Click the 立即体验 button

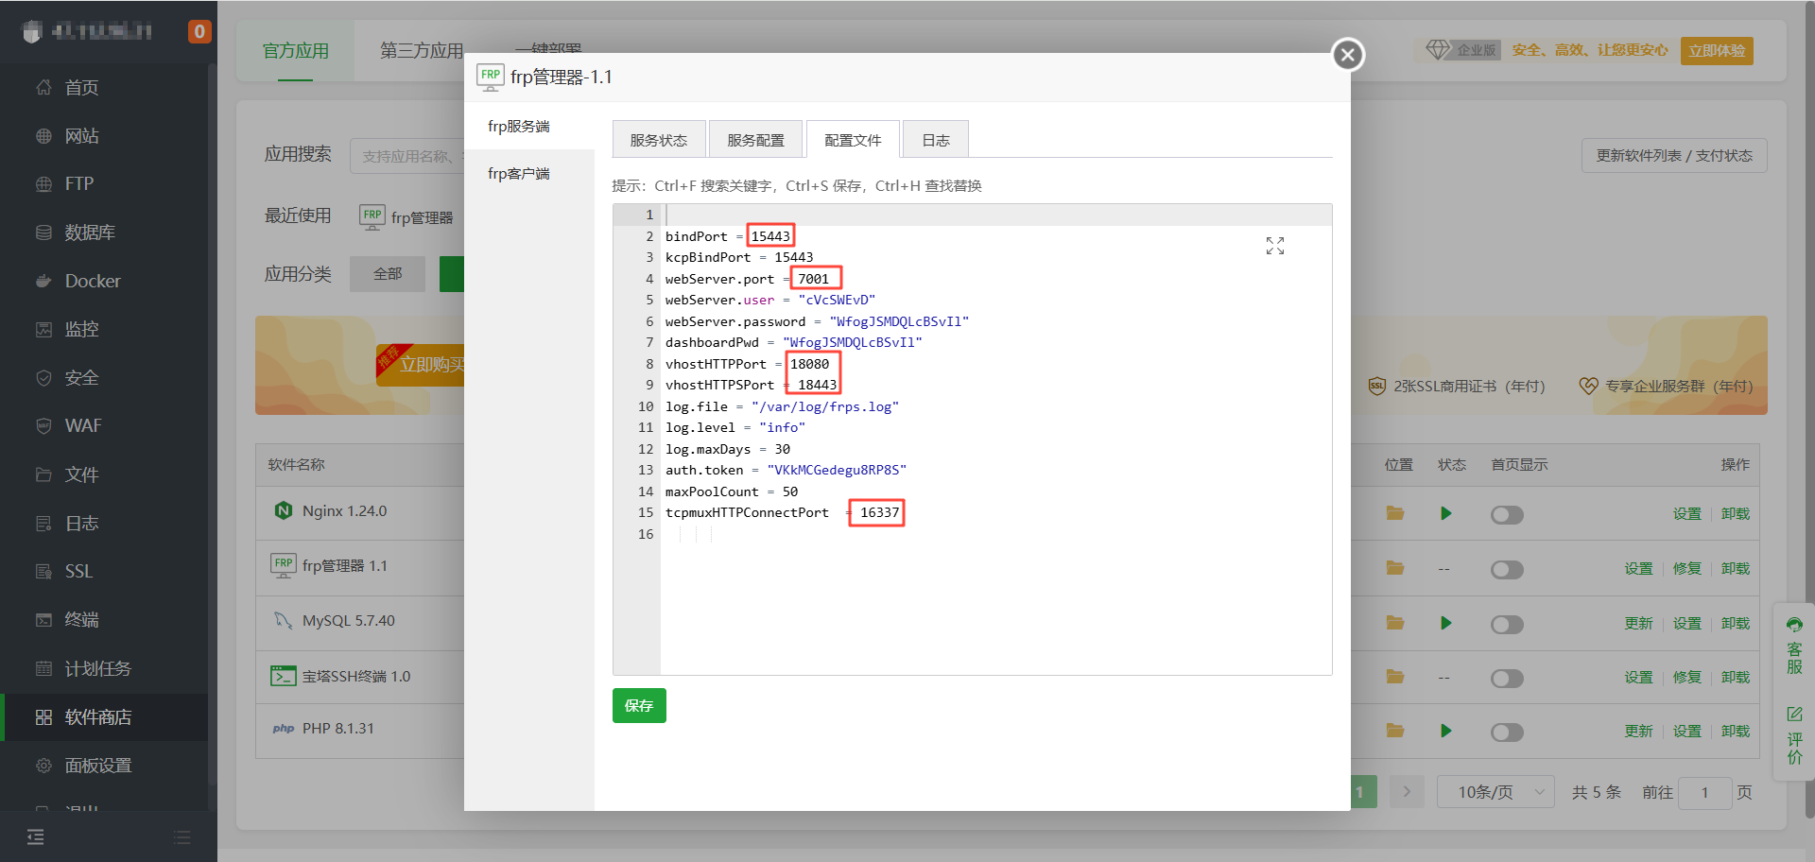tap(1717, 51)
